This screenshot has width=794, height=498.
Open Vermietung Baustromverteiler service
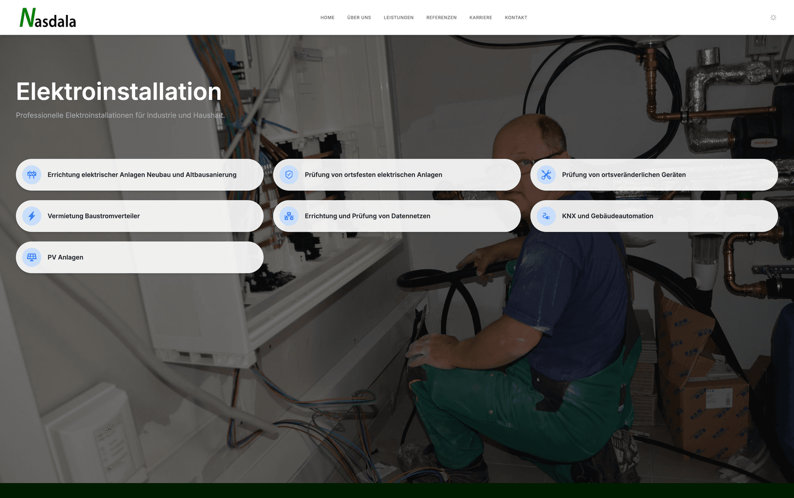pyautogui.click(x=94, y=216)
